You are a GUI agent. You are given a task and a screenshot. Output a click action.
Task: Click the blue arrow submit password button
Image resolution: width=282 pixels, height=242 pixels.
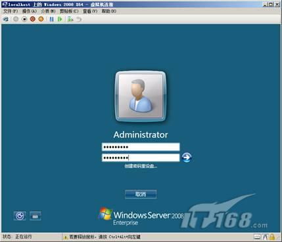click(187, 157)
